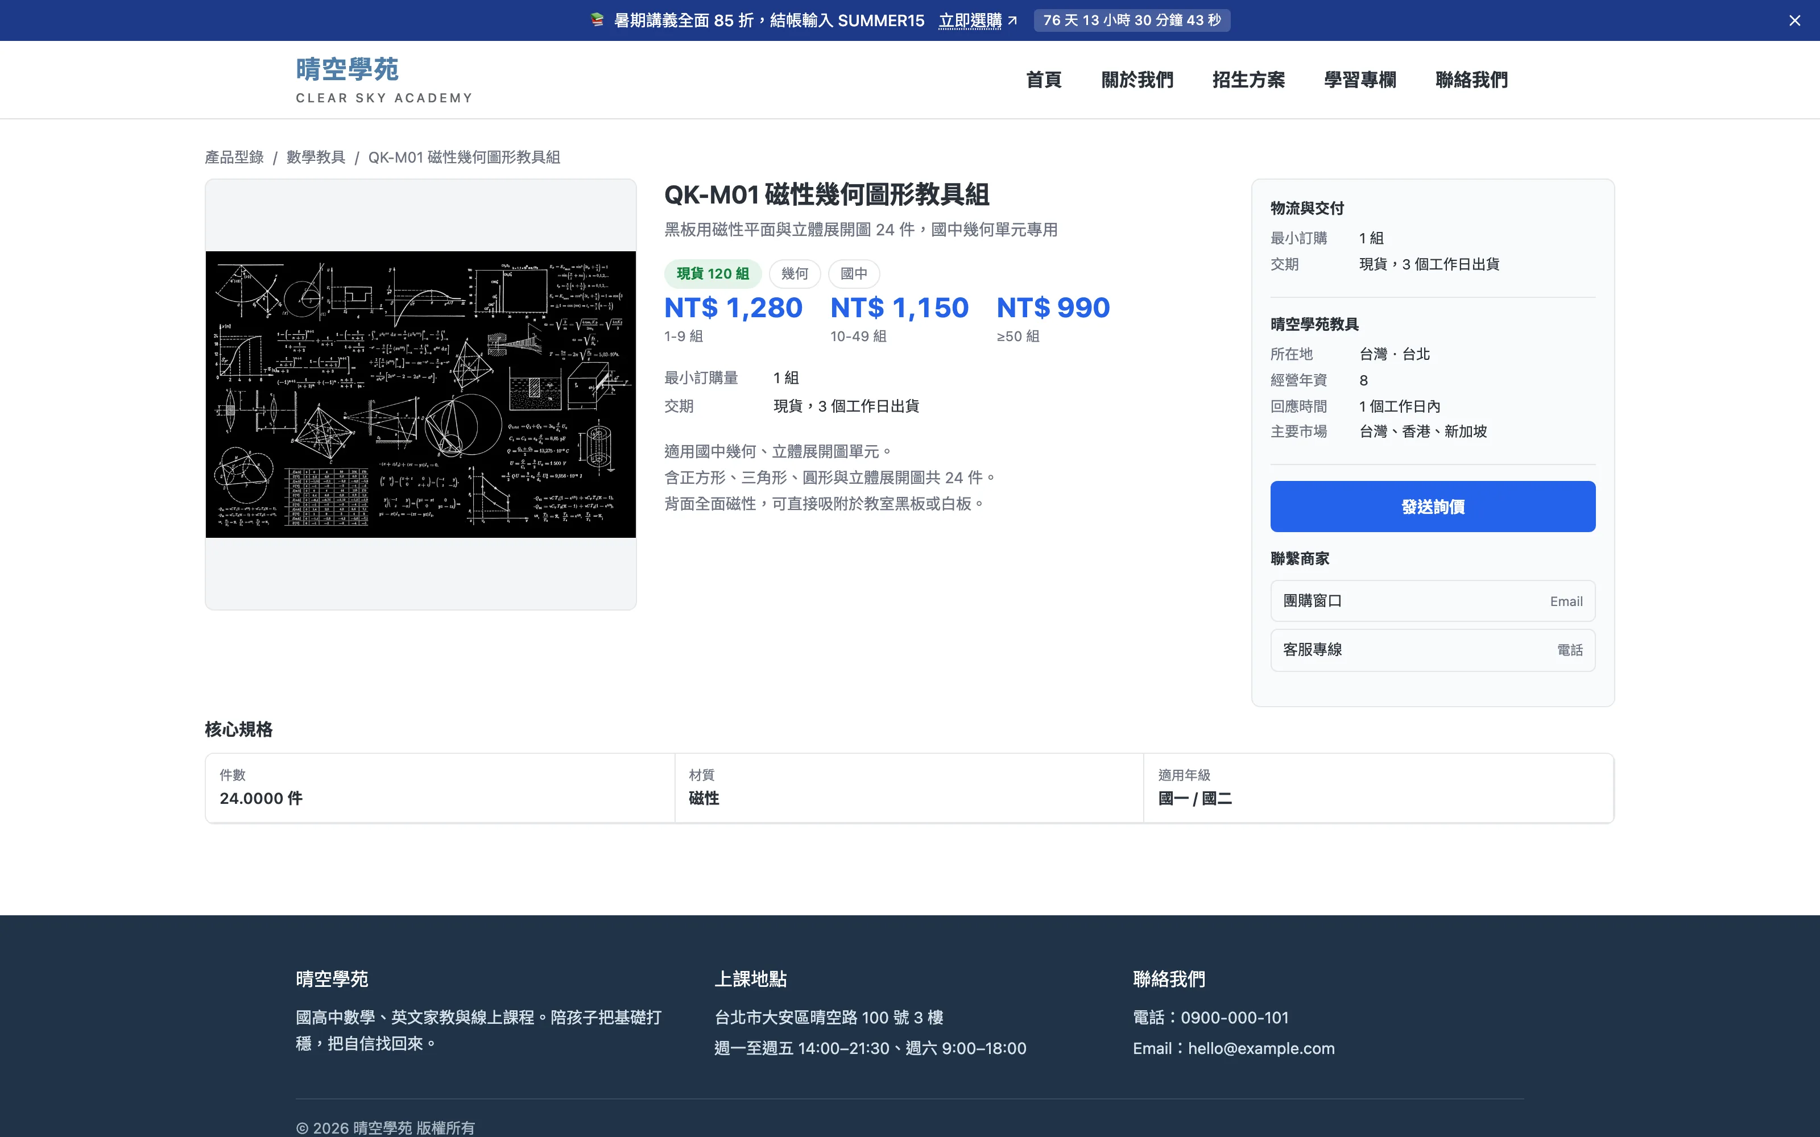Click the NT$ 1,280 price tier
This screenshot has width=1820, height=1137.
(733, 308)
